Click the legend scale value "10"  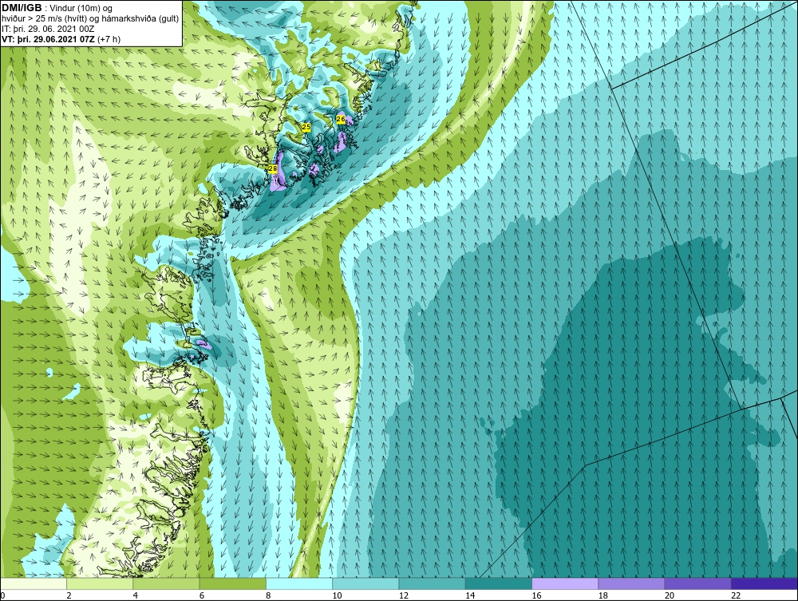[x=337, y=595]
